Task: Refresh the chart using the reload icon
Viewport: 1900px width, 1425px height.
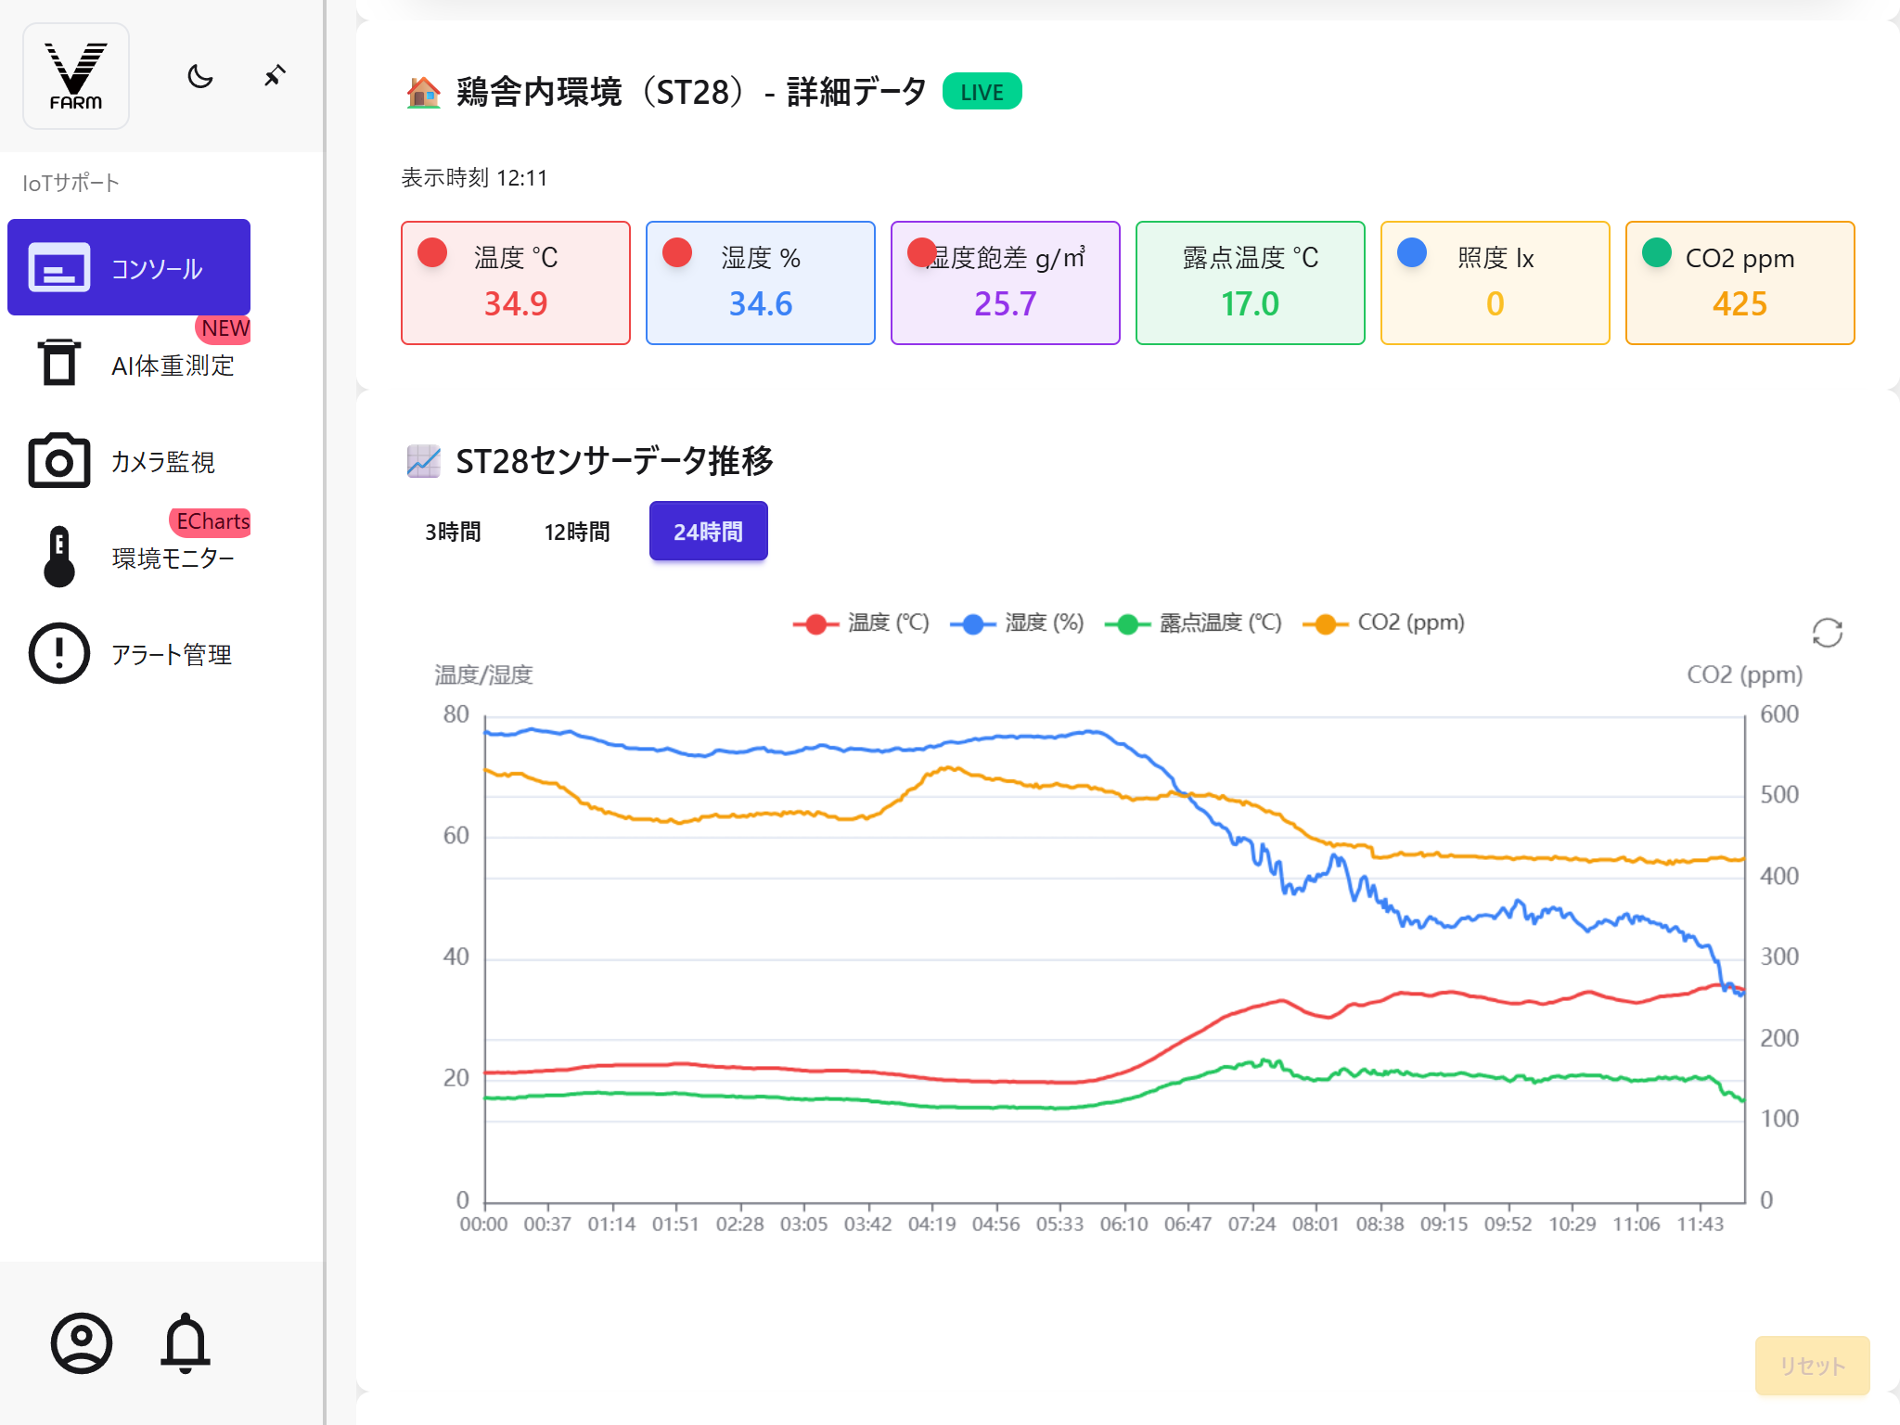Action: click(x=1828, y=632)
